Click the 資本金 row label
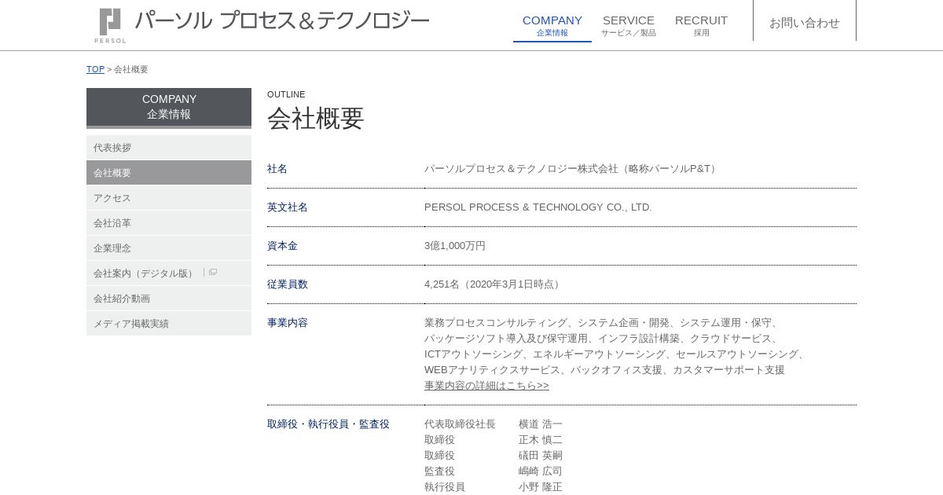This screenshot has height=495, width=943. click(282, 246)
